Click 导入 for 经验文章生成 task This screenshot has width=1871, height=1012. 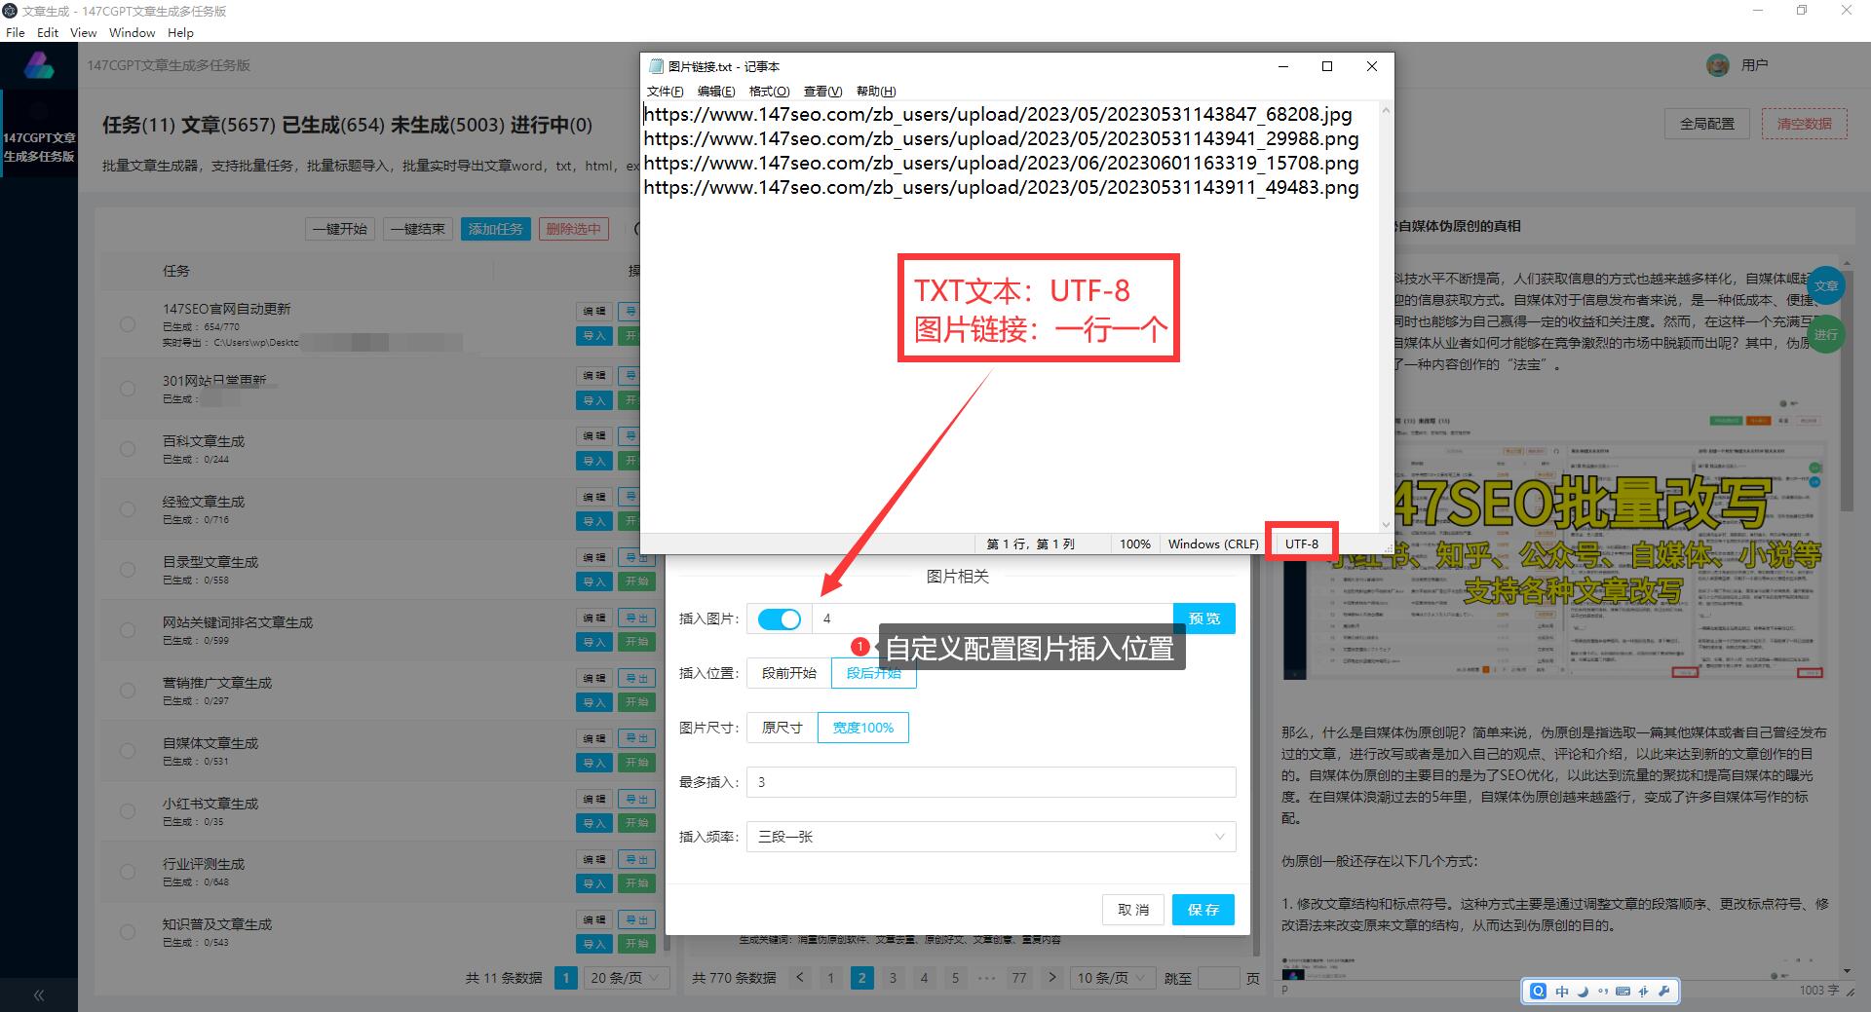[x=594, y=521]
